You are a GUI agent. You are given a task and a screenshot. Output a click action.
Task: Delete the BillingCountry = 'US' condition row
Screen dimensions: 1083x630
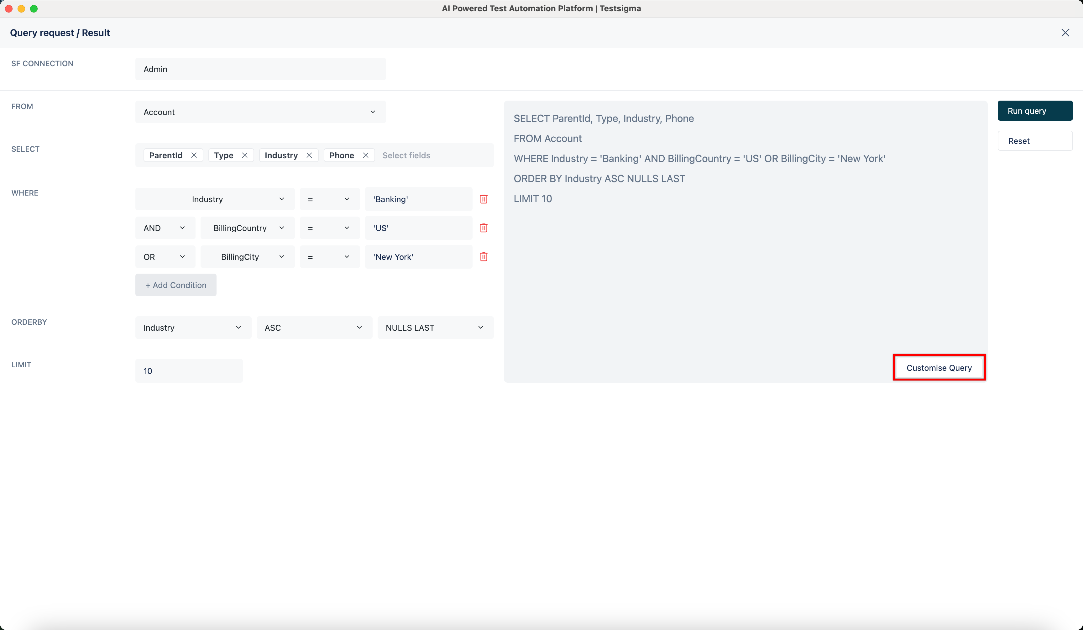[x=484, y=228]
